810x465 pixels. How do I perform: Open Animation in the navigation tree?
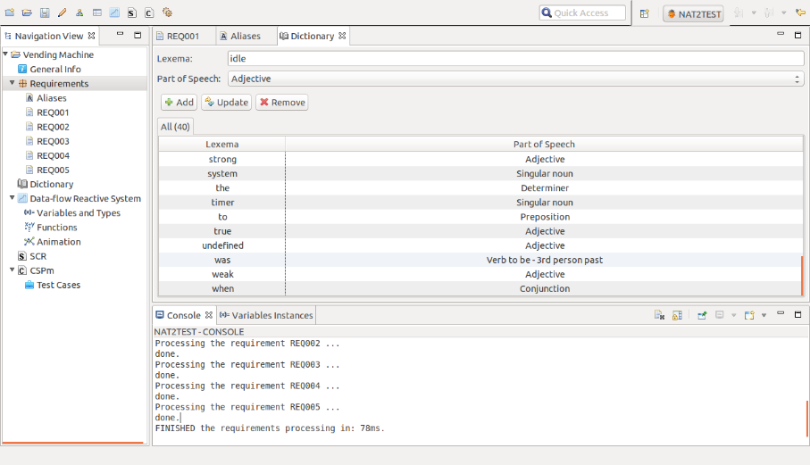[58, 242]
